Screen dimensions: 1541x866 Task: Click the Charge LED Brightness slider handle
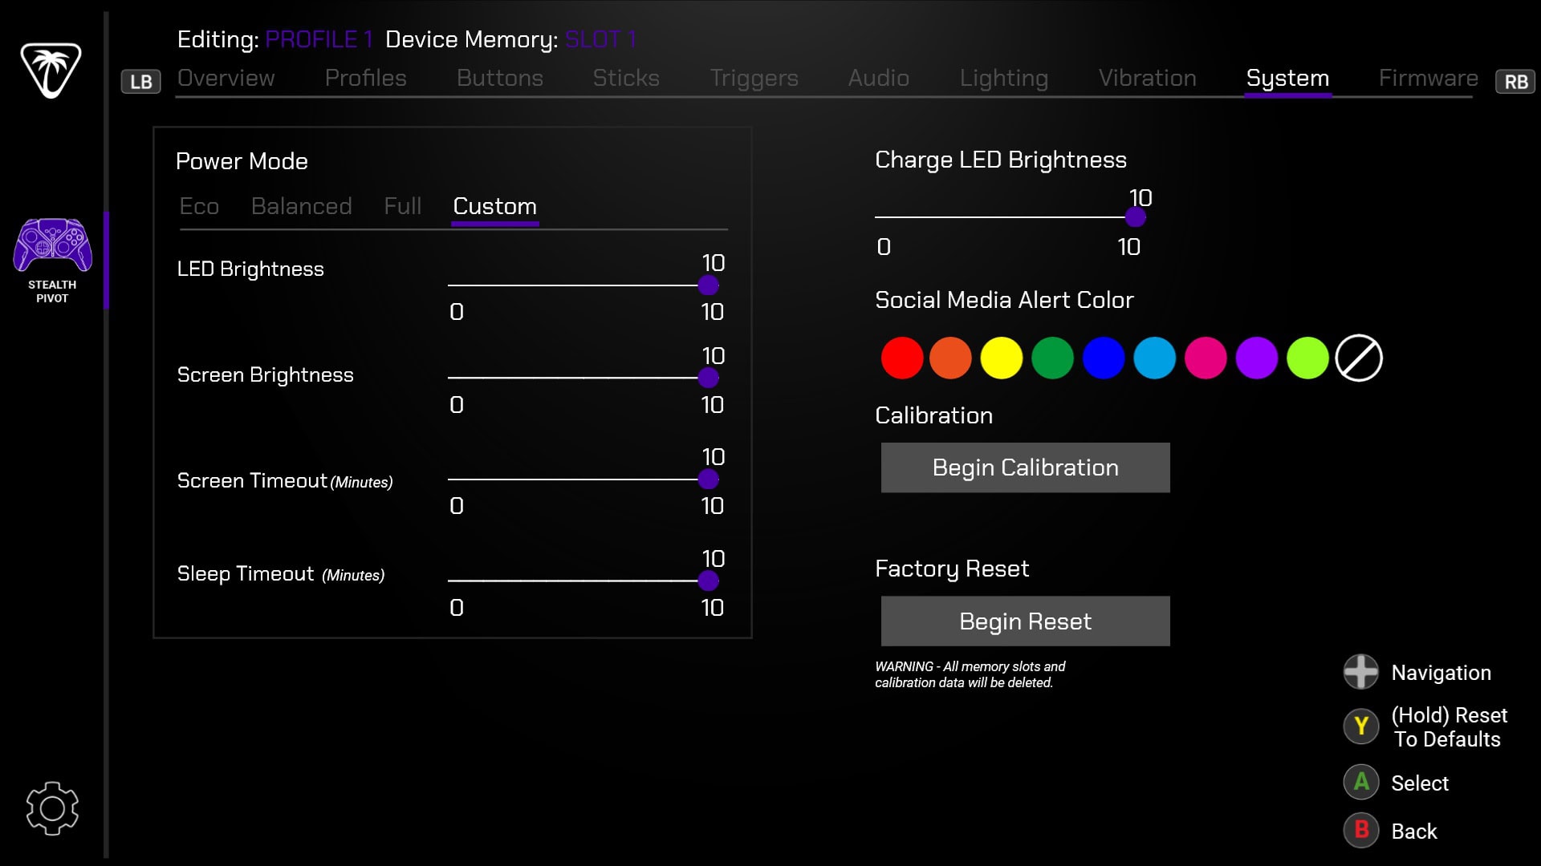[x=1135, y=216]
